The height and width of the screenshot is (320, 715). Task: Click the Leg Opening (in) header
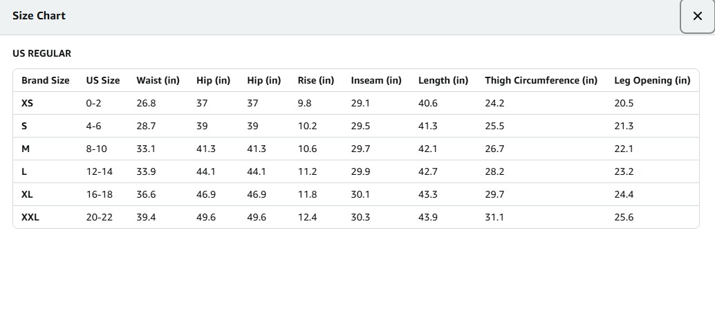[x=652, y=80]
